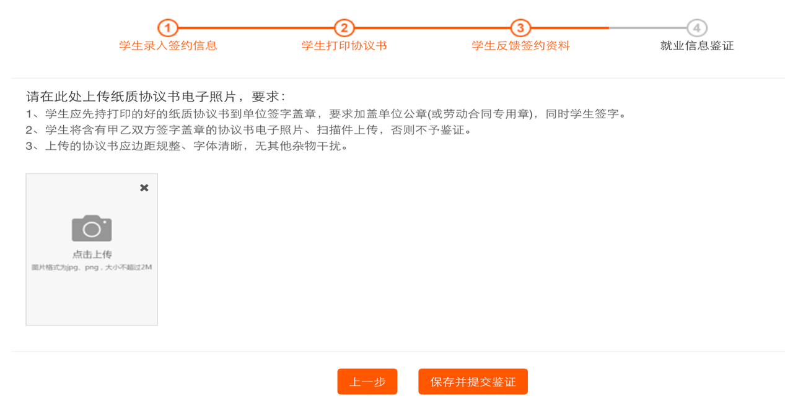
Task: Click the 点击上传 text
Action: coord(92,254)
